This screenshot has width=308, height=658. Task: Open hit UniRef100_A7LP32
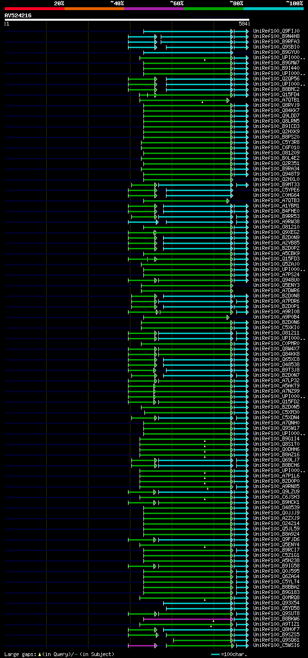tap(276, 380)
